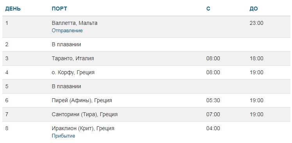Click the 18:00 departure time for Таранто
The width and height of the screenshot is (292, 143).
click(256, 58)
